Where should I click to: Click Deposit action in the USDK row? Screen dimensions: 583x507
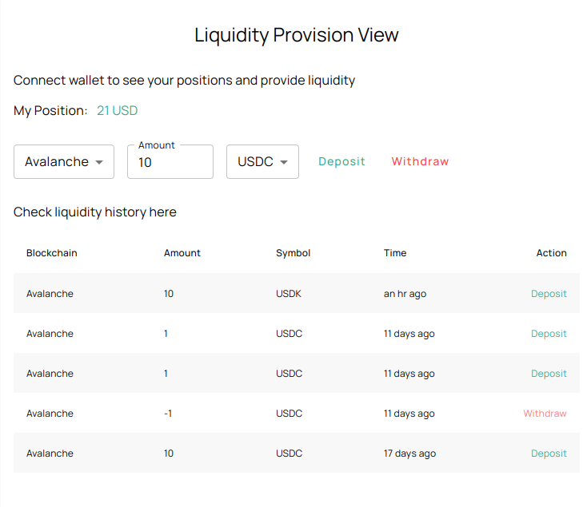point(549,294)
